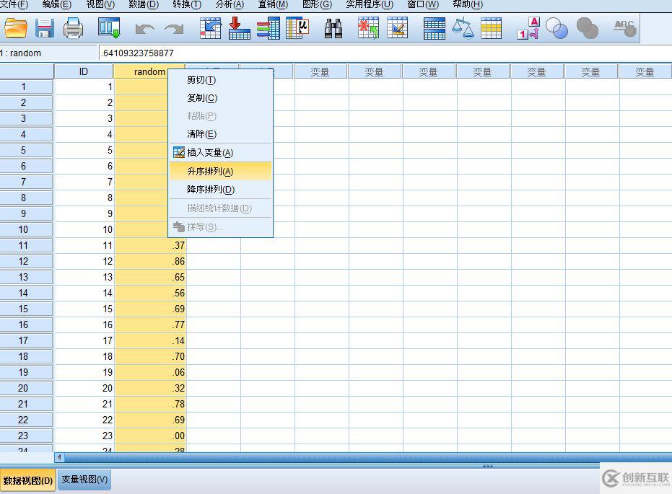This screenshot has width=672, height=494.
Task: Open the 数据(D) menu
Action: click(144, 5)
